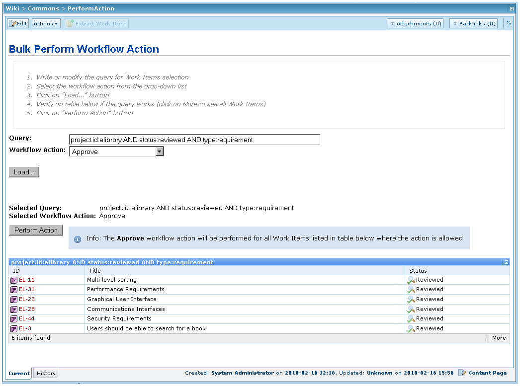Click the Reviewed status icon for EL-31

coord(411,289)
